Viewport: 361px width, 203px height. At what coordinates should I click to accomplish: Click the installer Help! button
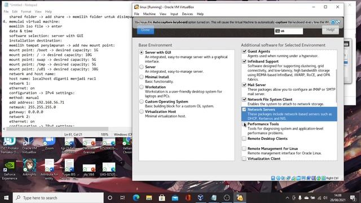click(331, 30)
